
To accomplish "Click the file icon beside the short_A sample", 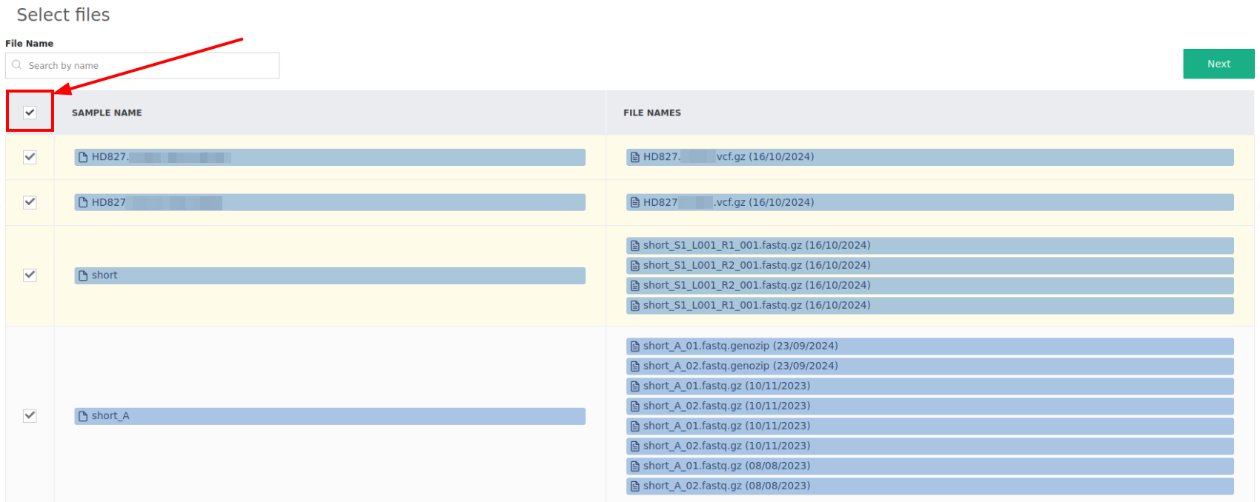I will [83, 416].
